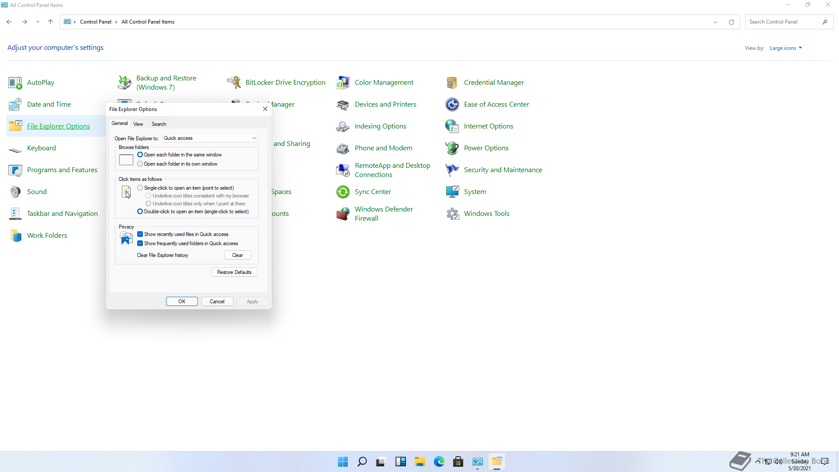Click the Work Folders icon

click(x=15, y=236)
